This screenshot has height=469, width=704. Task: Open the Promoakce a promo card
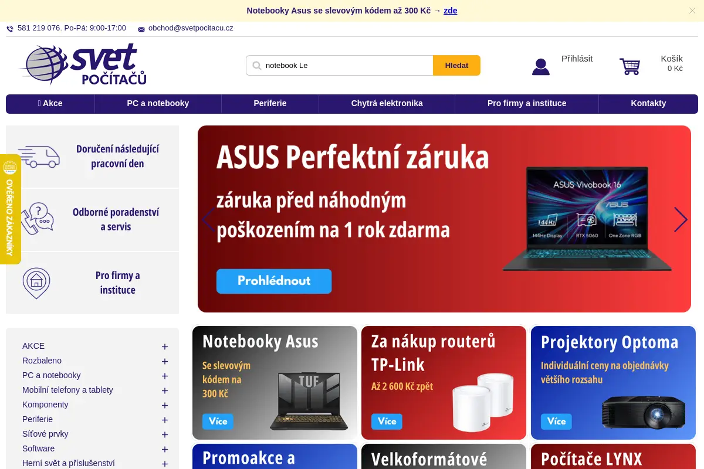point(275,457)
